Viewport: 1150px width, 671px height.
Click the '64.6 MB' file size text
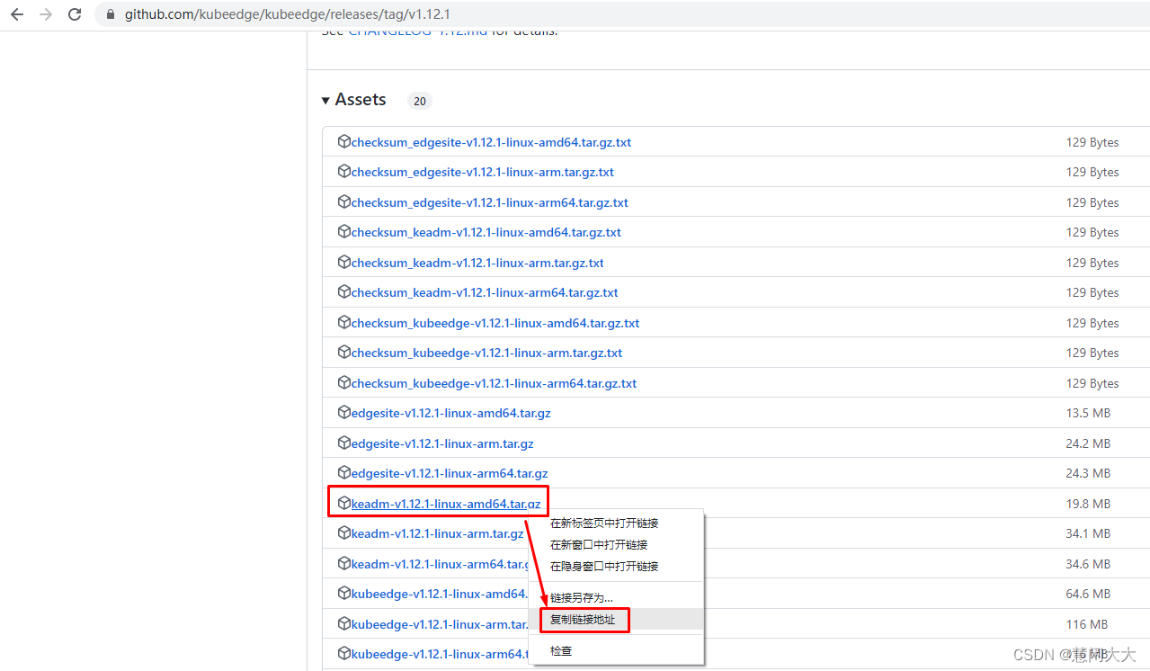tap(1088, 594)
